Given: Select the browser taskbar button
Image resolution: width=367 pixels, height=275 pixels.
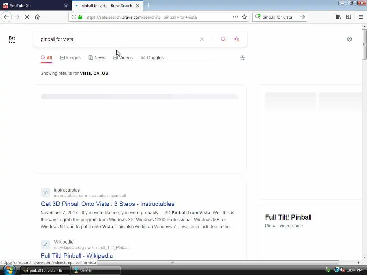Looking at the screenshot, I should coord(45,270).
